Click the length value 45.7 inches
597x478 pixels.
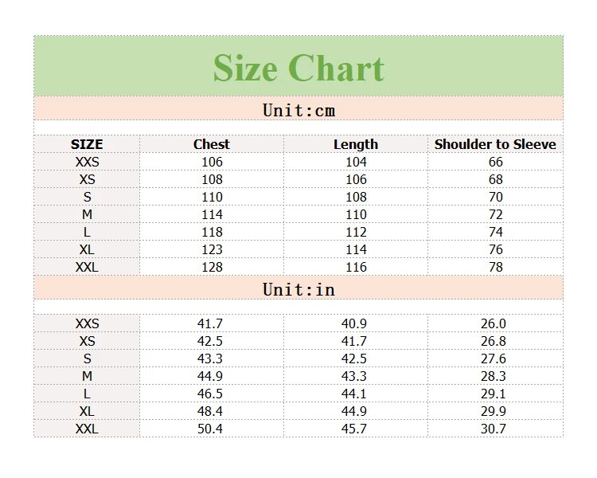355,429
